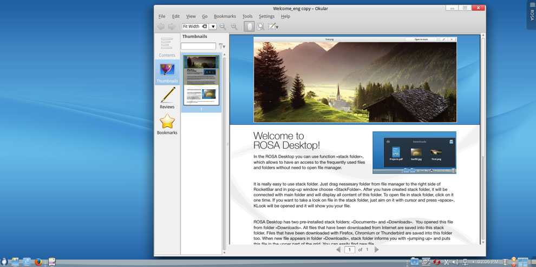Click the Downloads stack folder screenshot
This screenshot has height=267, width=536.
point(414,152)
